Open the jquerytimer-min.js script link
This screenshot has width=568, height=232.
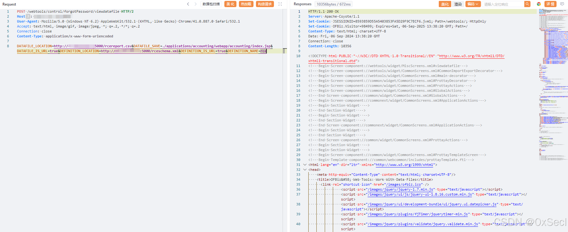[417, 214]
